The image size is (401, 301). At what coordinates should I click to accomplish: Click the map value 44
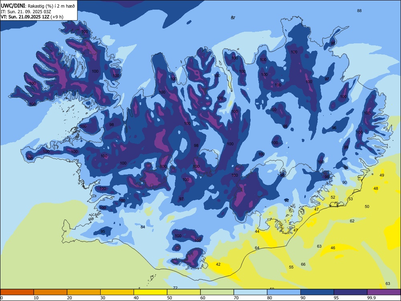coord(257,232)
